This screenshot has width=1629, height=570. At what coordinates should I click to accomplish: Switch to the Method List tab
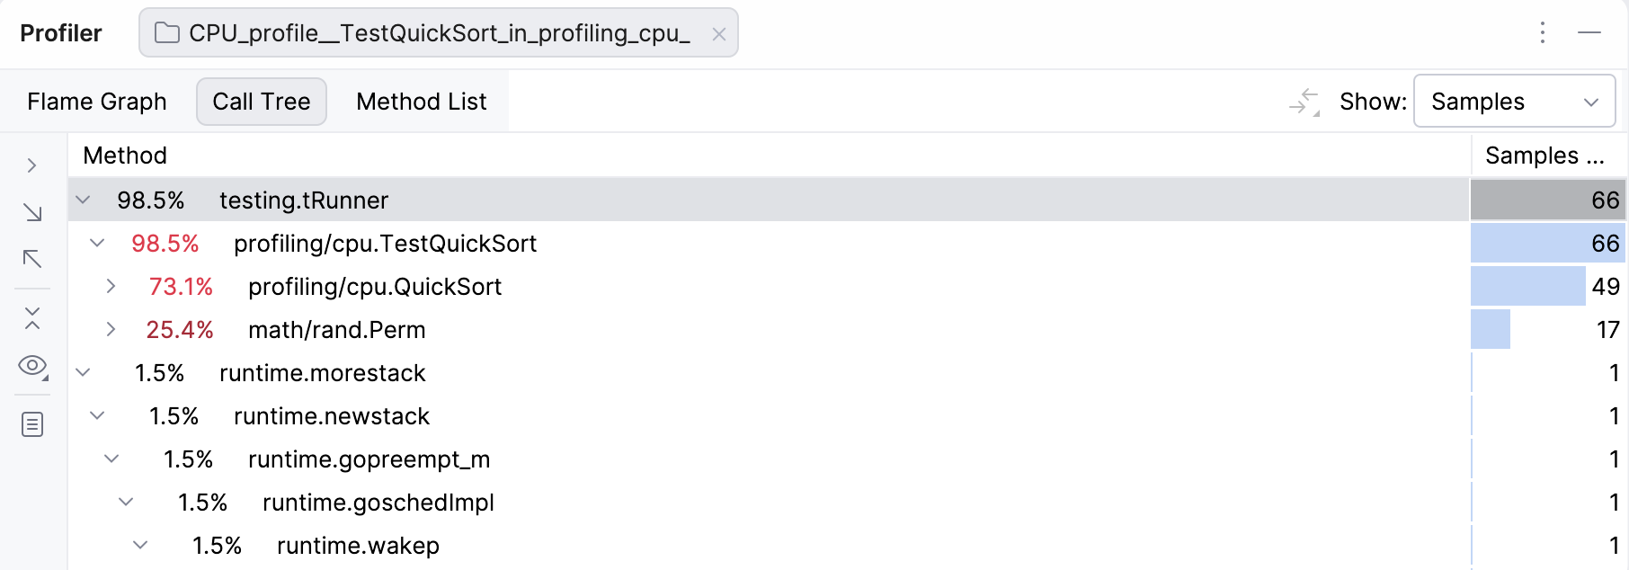[421, 101]
